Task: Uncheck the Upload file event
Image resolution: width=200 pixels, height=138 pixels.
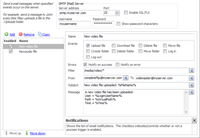Action: point(88,46)
